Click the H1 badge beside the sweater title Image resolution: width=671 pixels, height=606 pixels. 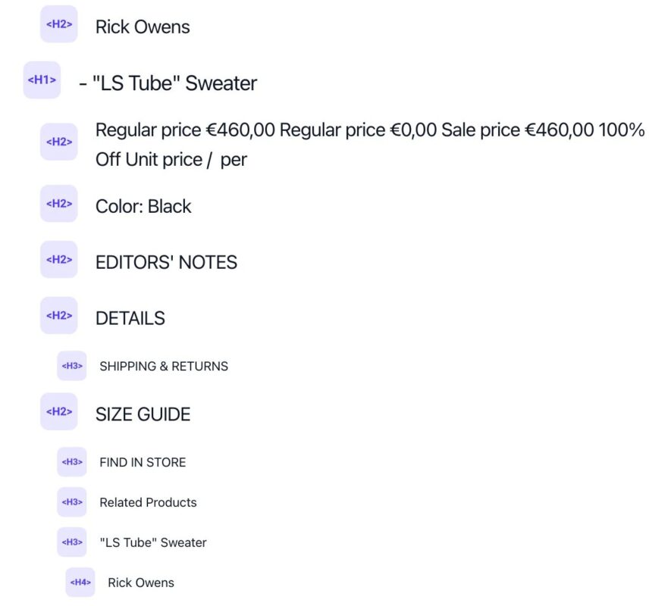[42, 80]
